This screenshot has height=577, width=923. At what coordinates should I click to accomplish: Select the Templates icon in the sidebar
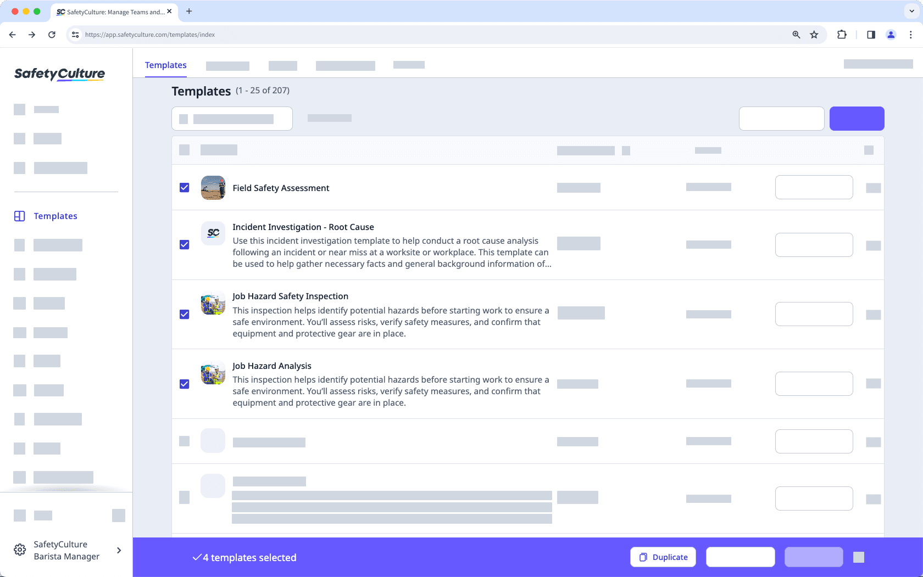point(20,216)
